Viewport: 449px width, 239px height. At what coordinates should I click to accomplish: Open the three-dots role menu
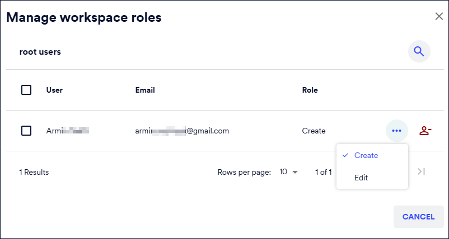[x=397, y=131]
